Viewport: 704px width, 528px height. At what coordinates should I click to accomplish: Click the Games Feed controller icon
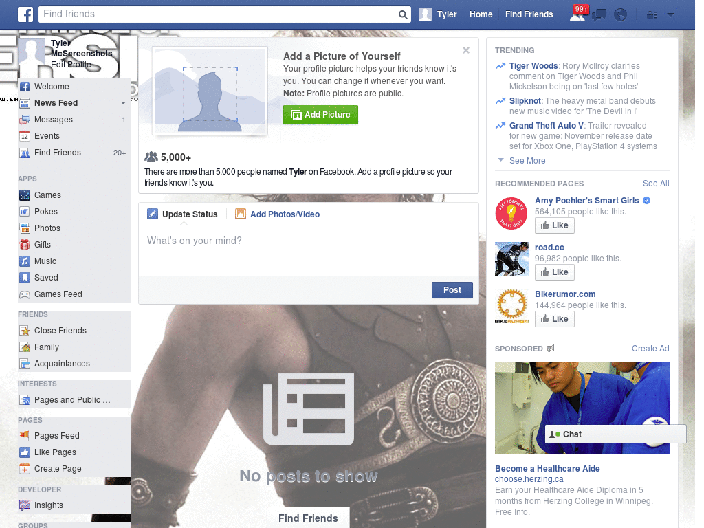pos(25,294)
